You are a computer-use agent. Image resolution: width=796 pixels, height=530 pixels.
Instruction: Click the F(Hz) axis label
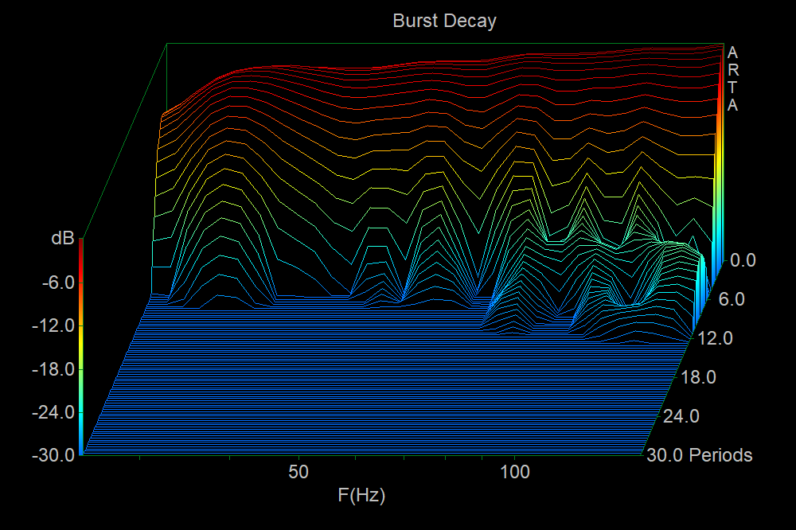(x=361, y=496)
